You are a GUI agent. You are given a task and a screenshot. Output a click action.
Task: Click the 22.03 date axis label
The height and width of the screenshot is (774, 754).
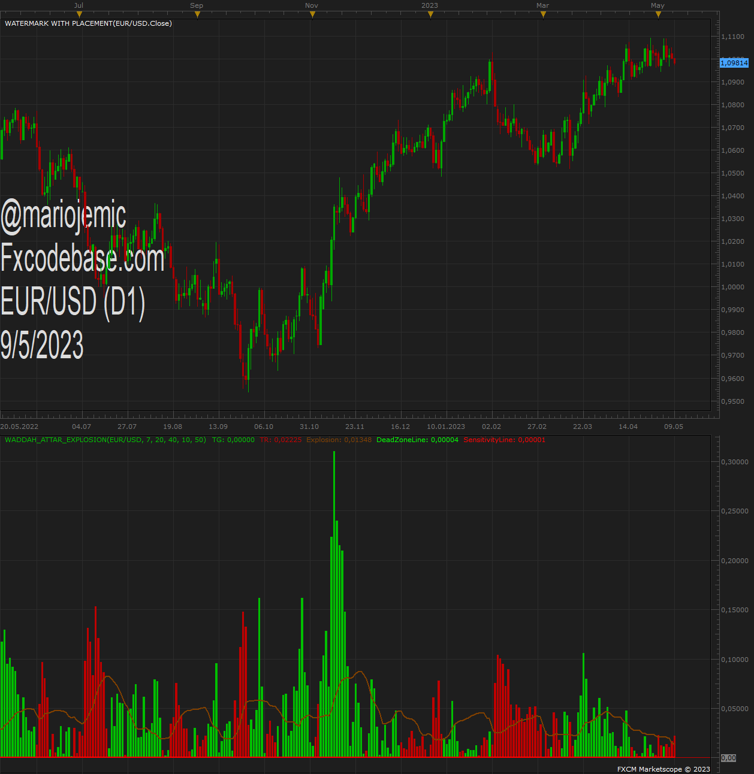(583, 427)
